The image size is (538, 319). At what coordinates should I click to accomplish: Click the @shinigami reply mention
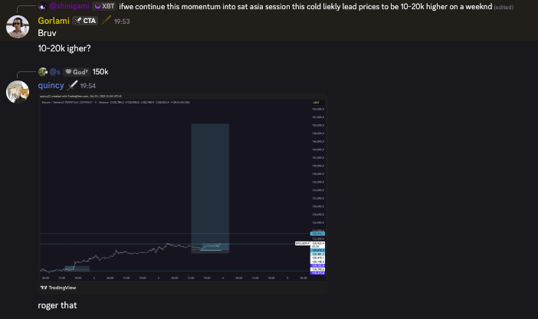coord(69,6)
